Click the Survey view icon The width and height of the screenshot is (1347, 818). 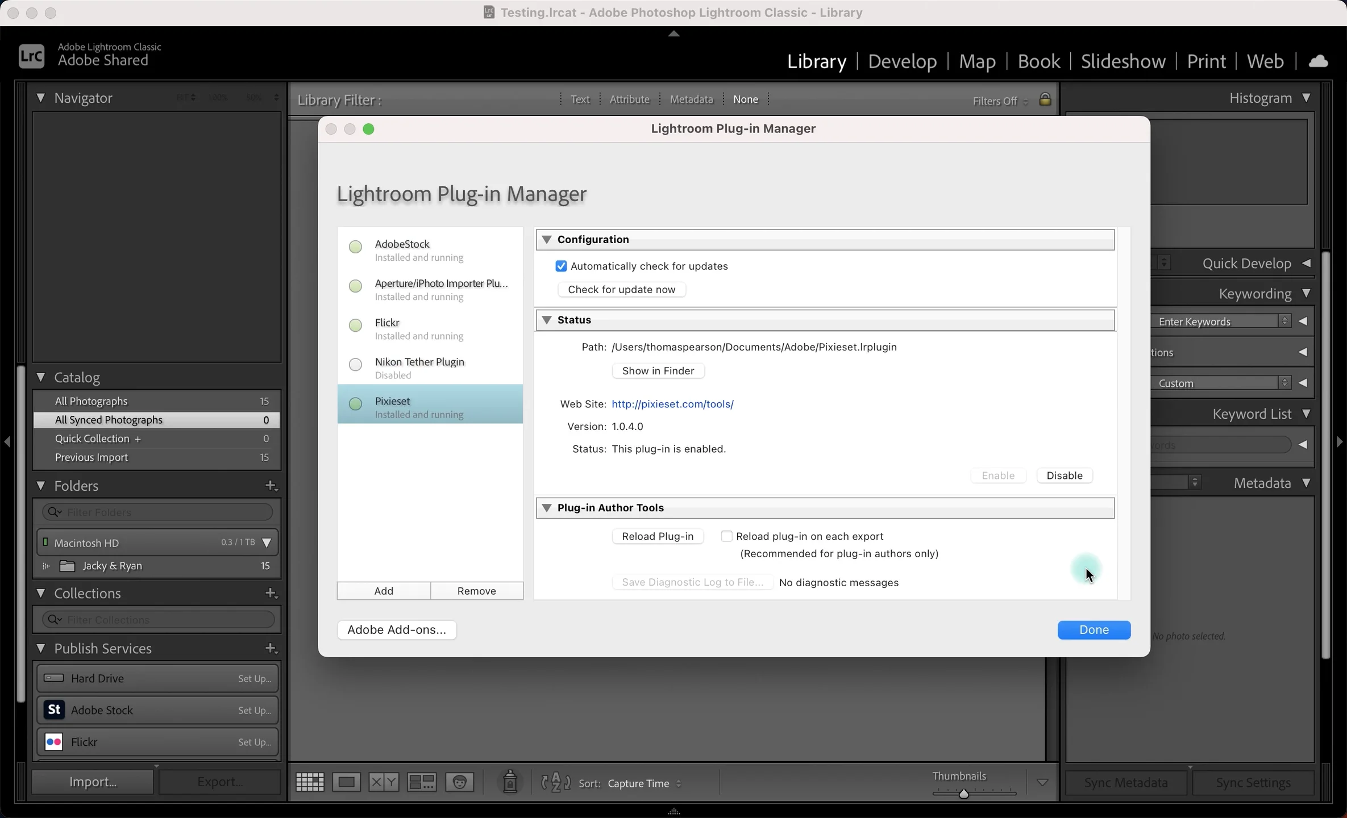pyautogui.click(x=422, y=782)
